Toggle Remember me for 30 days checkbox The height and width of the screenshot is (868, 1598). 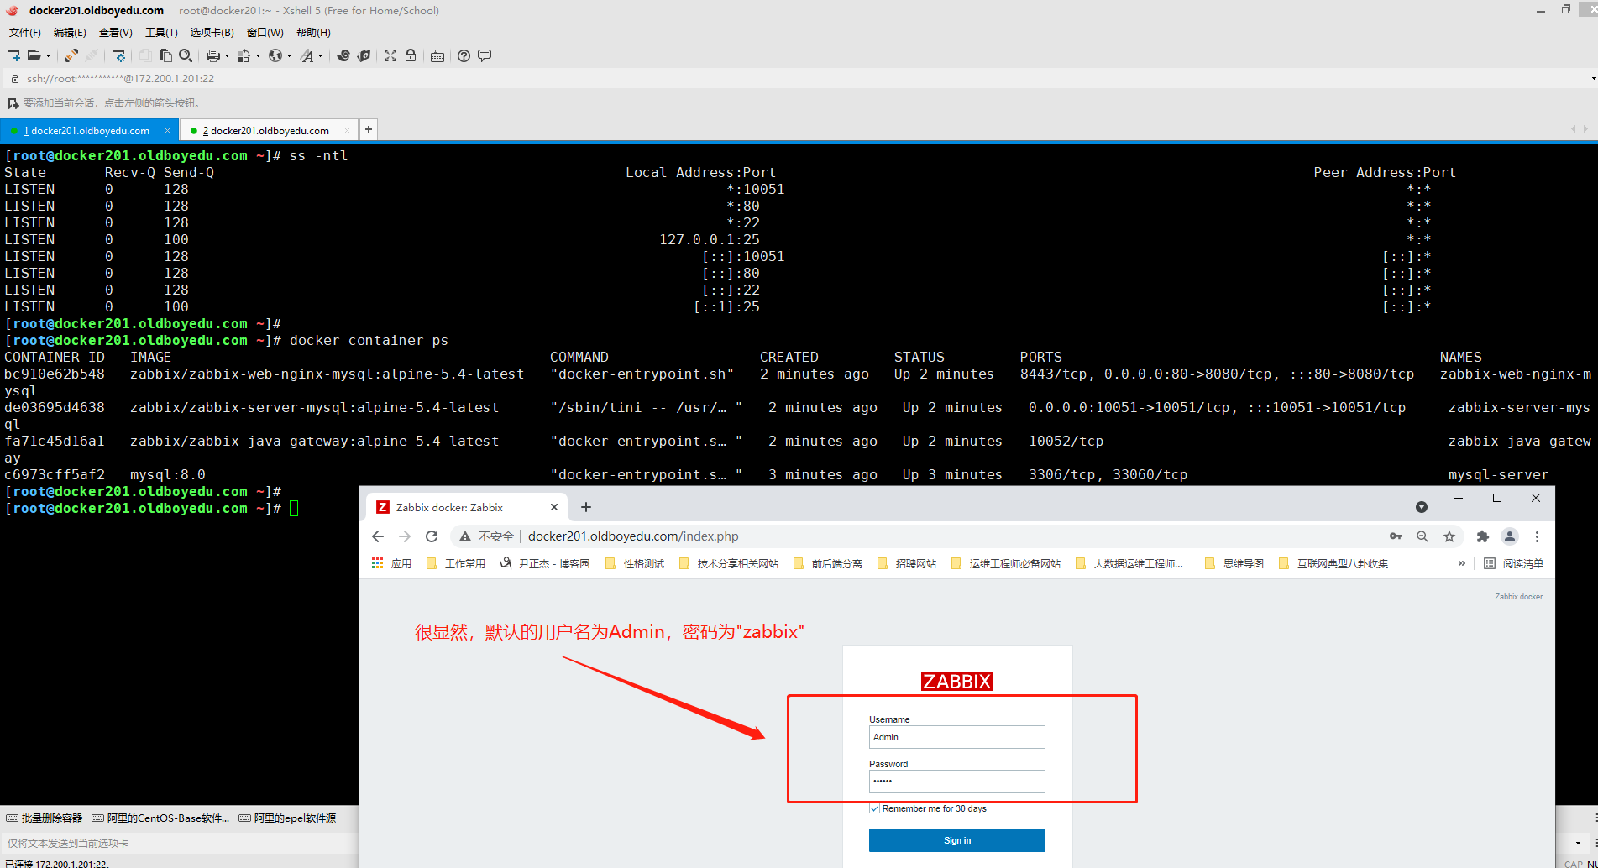tap(874, 808)
